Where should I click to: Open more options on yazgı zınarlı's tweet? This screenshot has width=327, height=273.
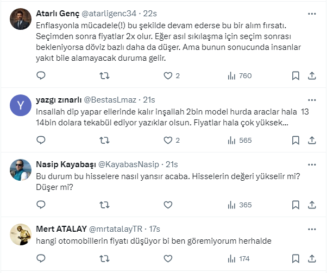[310, 100]
